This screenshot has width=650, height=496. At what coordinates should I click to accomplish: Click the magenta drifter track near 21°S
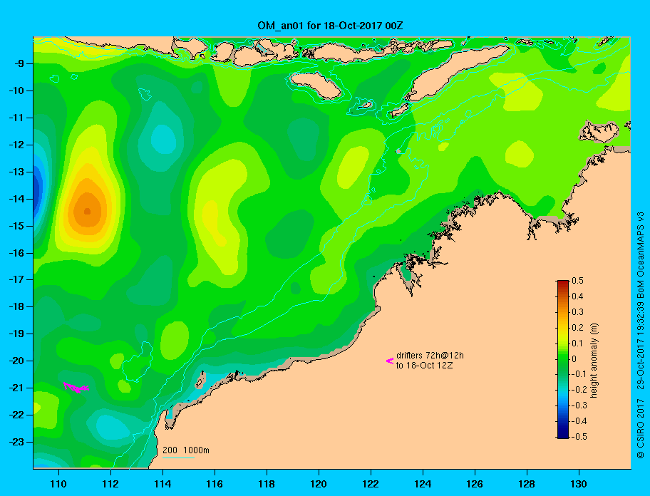[x=76, y=388]
